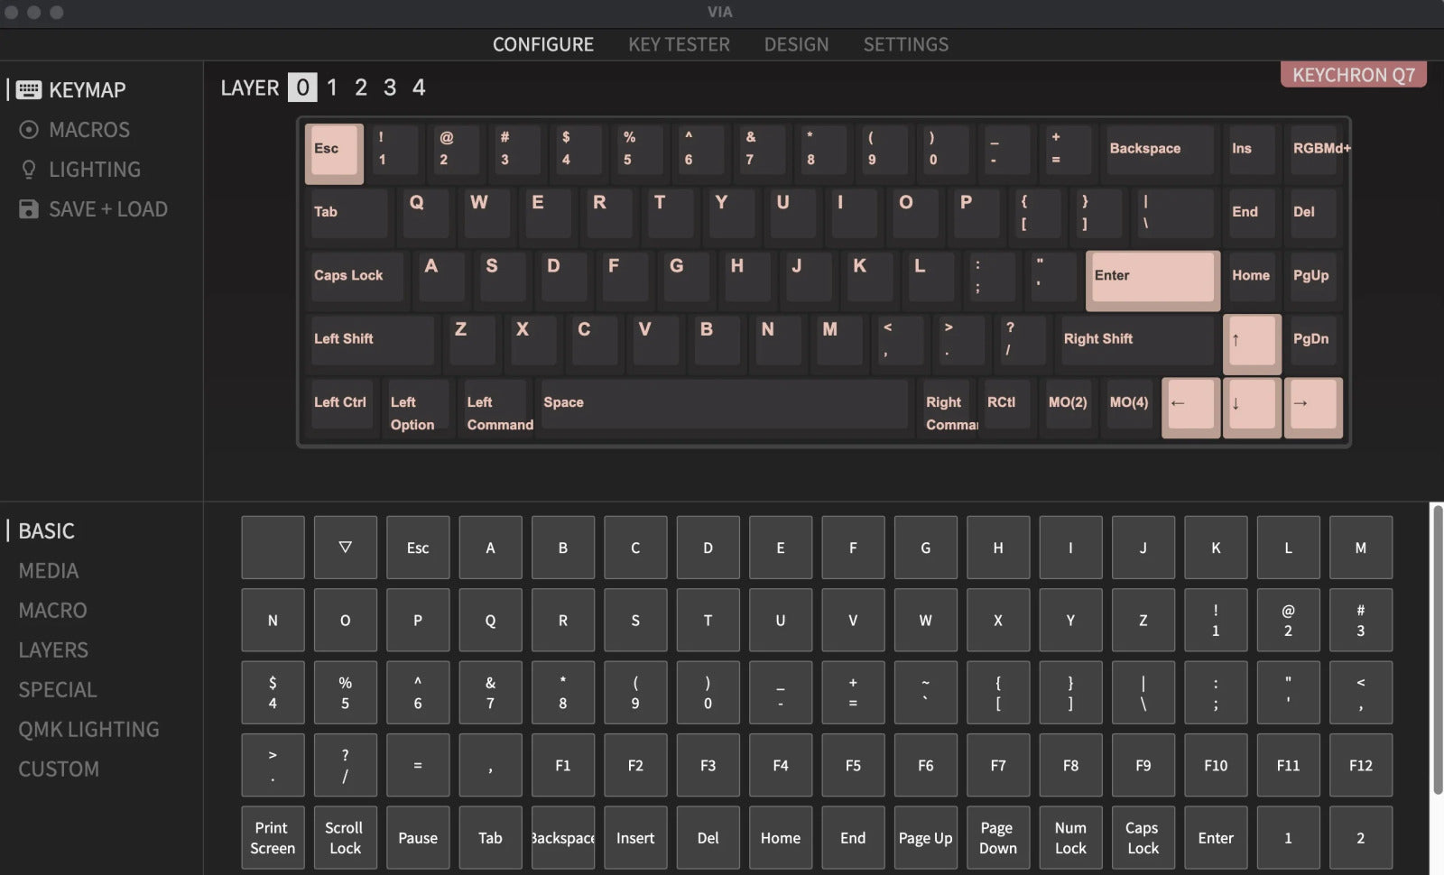Switch to layer 1
Viewport: 1444px width, 875px height.
coord(332,87)
